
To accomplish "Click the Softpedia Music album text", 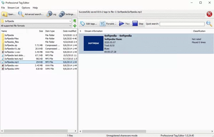I will (x=113, y=39).
